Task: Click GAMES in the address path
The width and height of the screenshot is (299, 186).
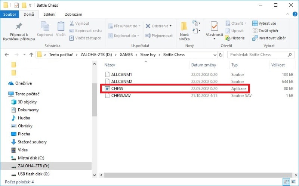Action: click(126, 55)
